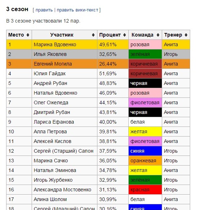Sort table by Место column arrows

click(x=28, y=35)
